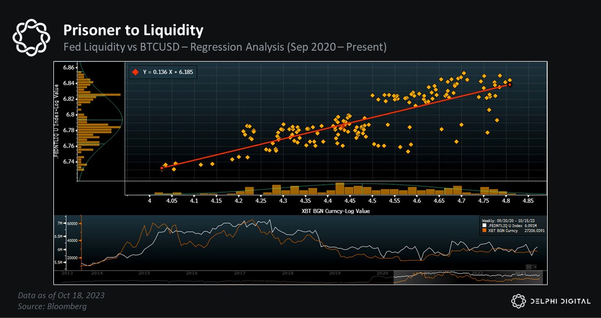Click the Prisoner to Liquidity title
The image size is (601, 318).
[x=133, y=30]
